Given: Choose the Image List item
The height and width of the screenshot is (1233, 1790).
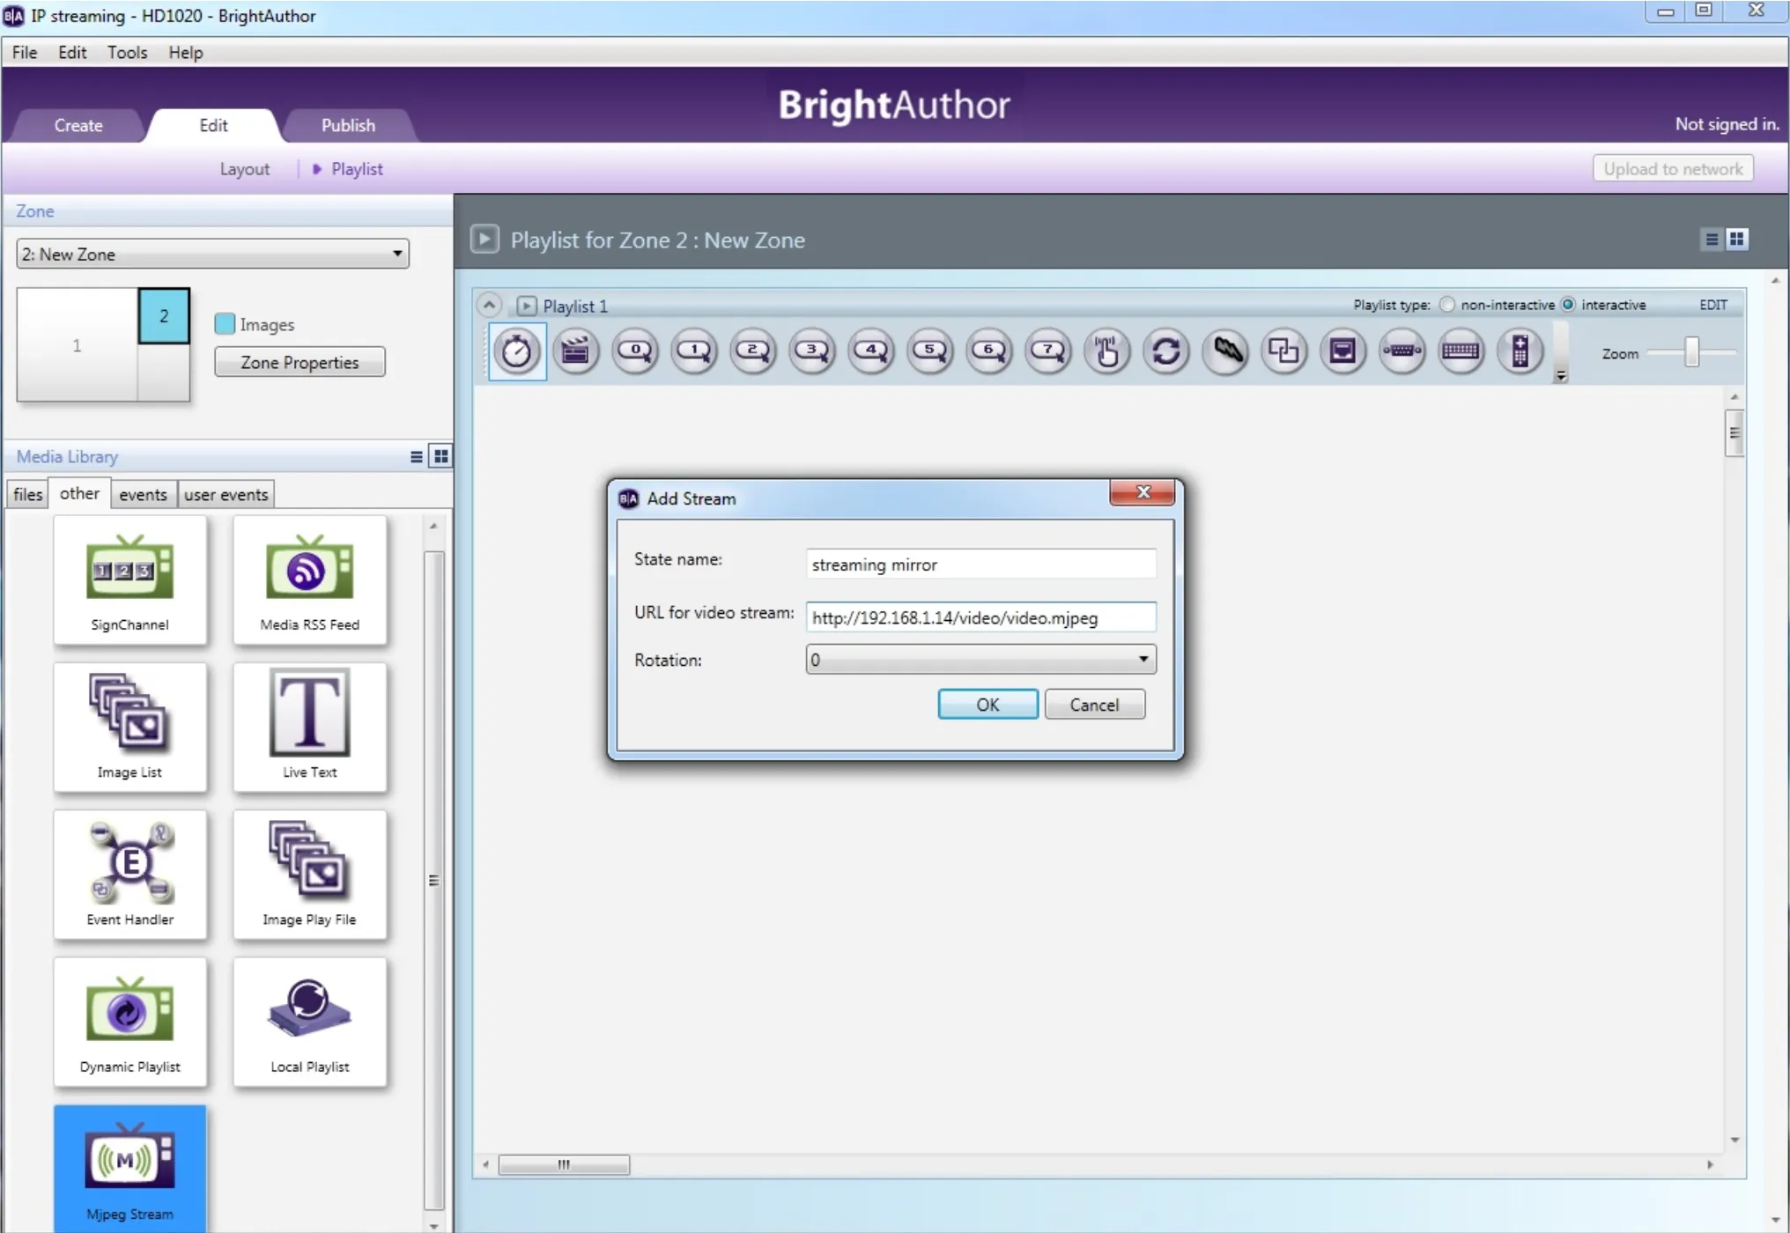Looking at the screenshot, I should 130,727.
